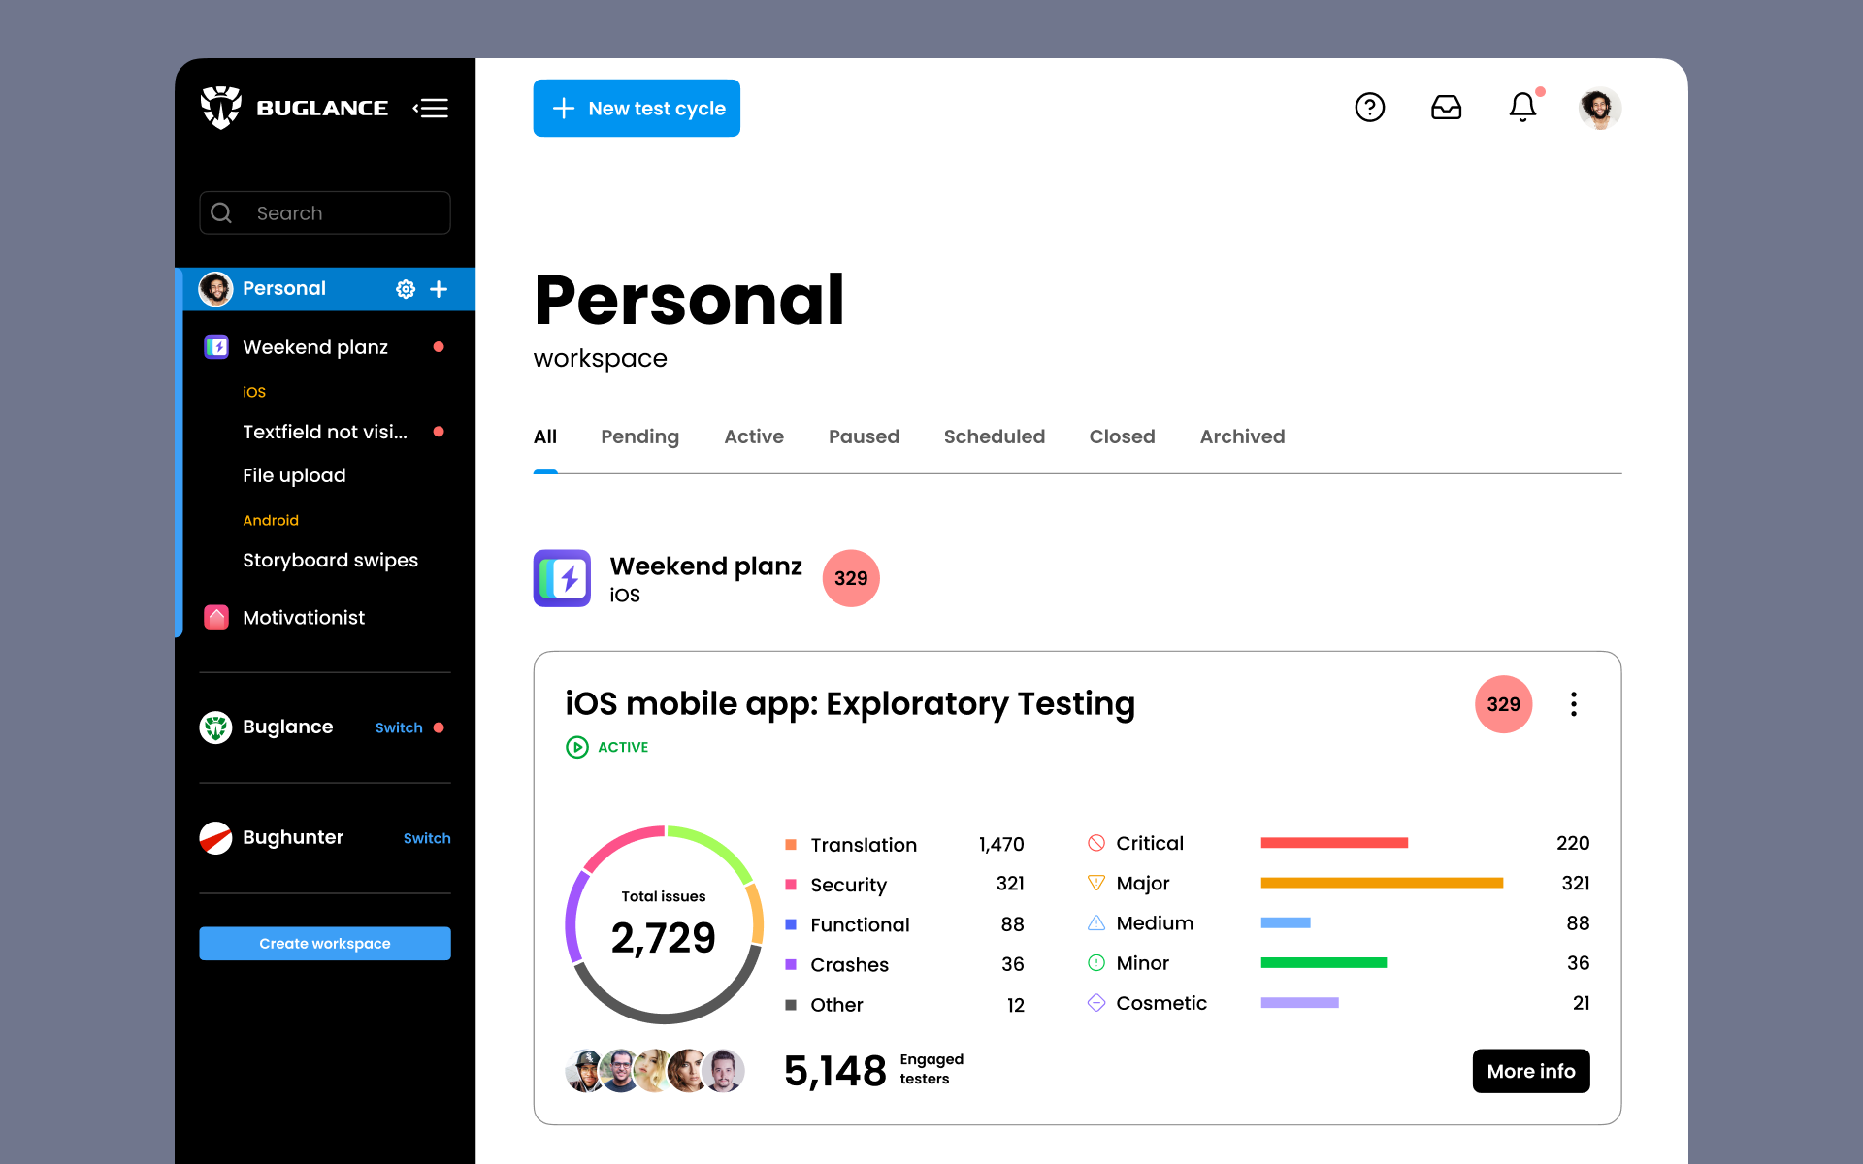Switch to the Buglance workspace
This screenshot has height=1164, width=1863.
coord(399,727)
